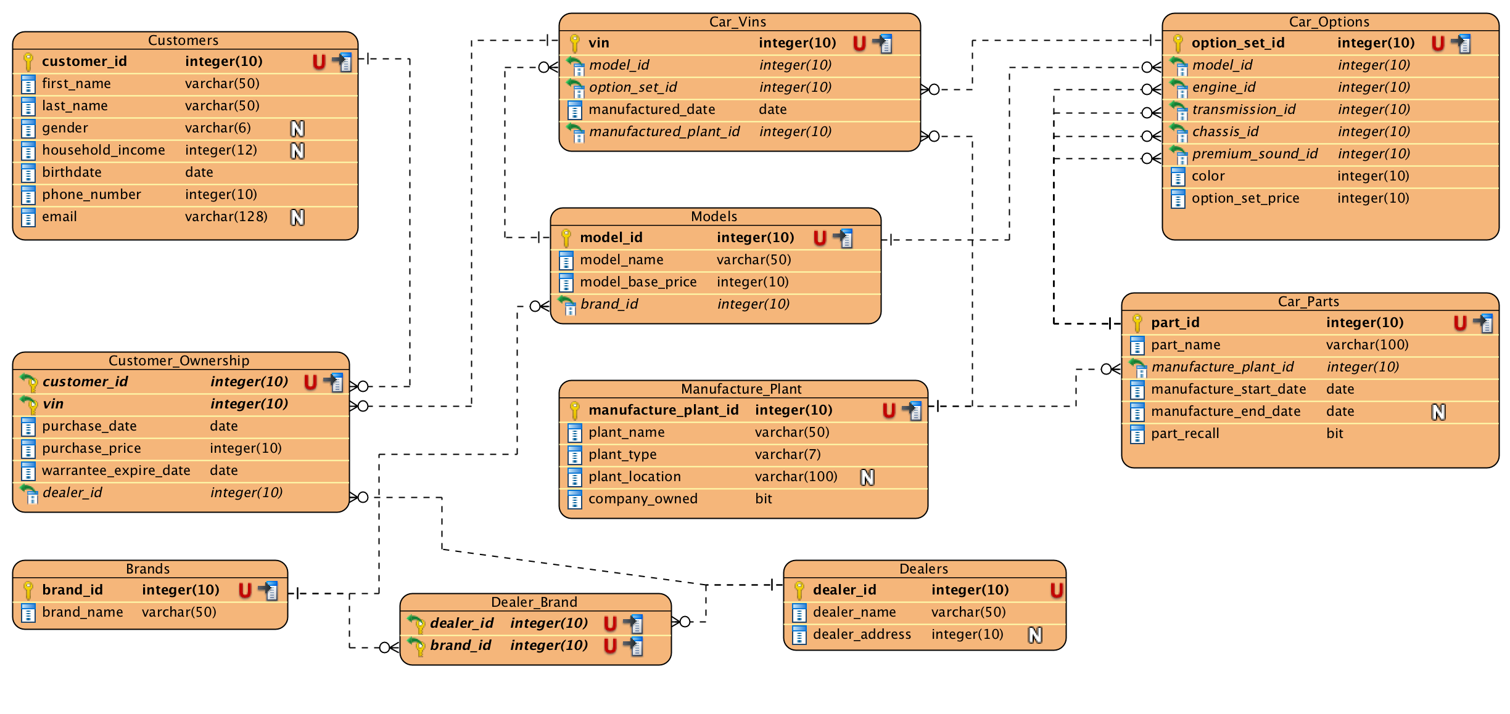Image resolution: width=1510 pixels, height=714 pixels.
Task: Click the index icon on Manufacture_Plant key row
Action: [912, 410]
